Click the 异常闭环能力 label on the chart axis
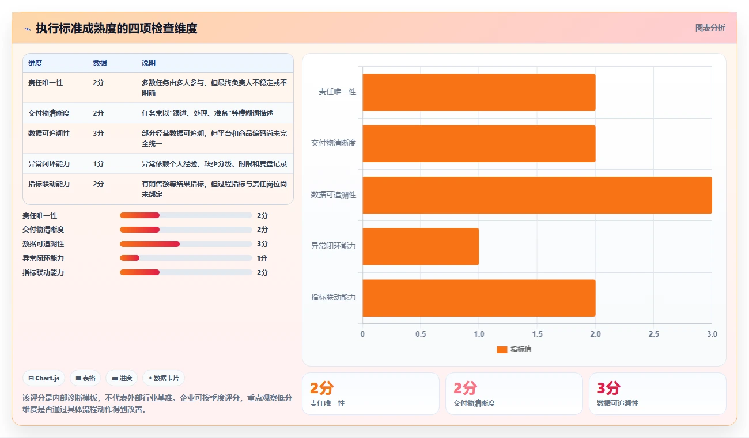The width and height of the screenshot is (749, 438). point(334,246)
